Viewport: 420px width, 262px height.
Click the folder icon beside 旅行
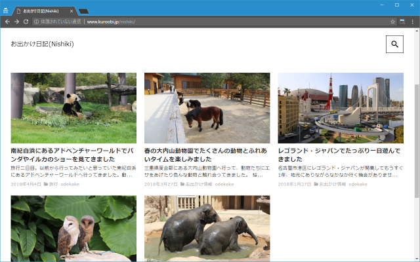point(46,184)
